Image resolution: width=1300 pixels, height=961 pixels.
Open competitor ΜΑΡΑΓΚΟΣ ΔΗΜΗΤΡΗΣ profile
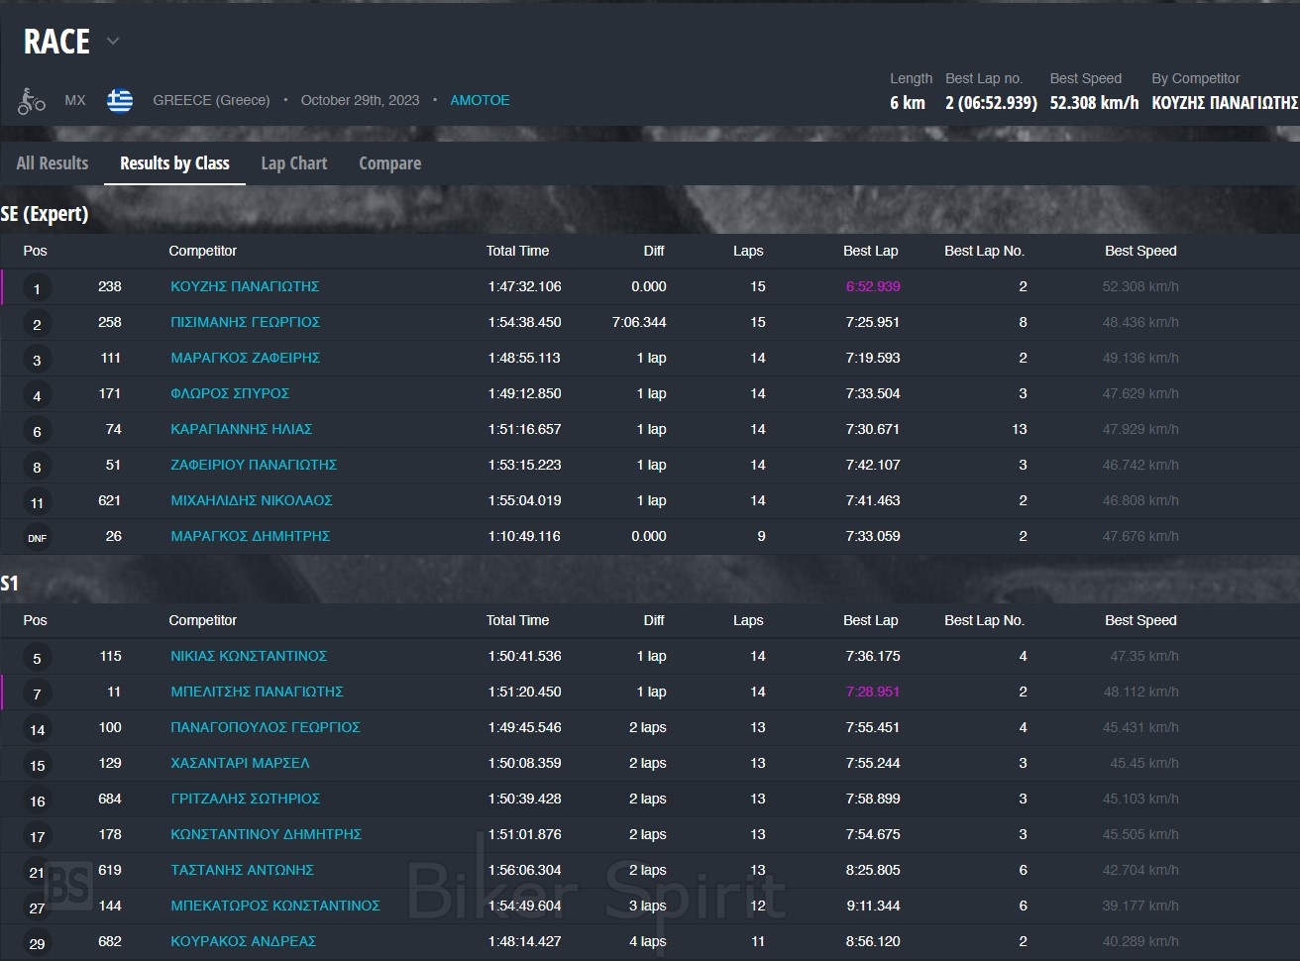pos(250,536)
